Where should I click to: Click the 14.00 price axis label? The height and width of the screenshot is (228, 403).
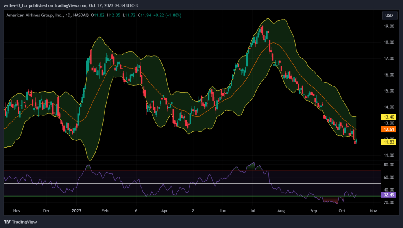pyautogui.click(x=389, y=107)
